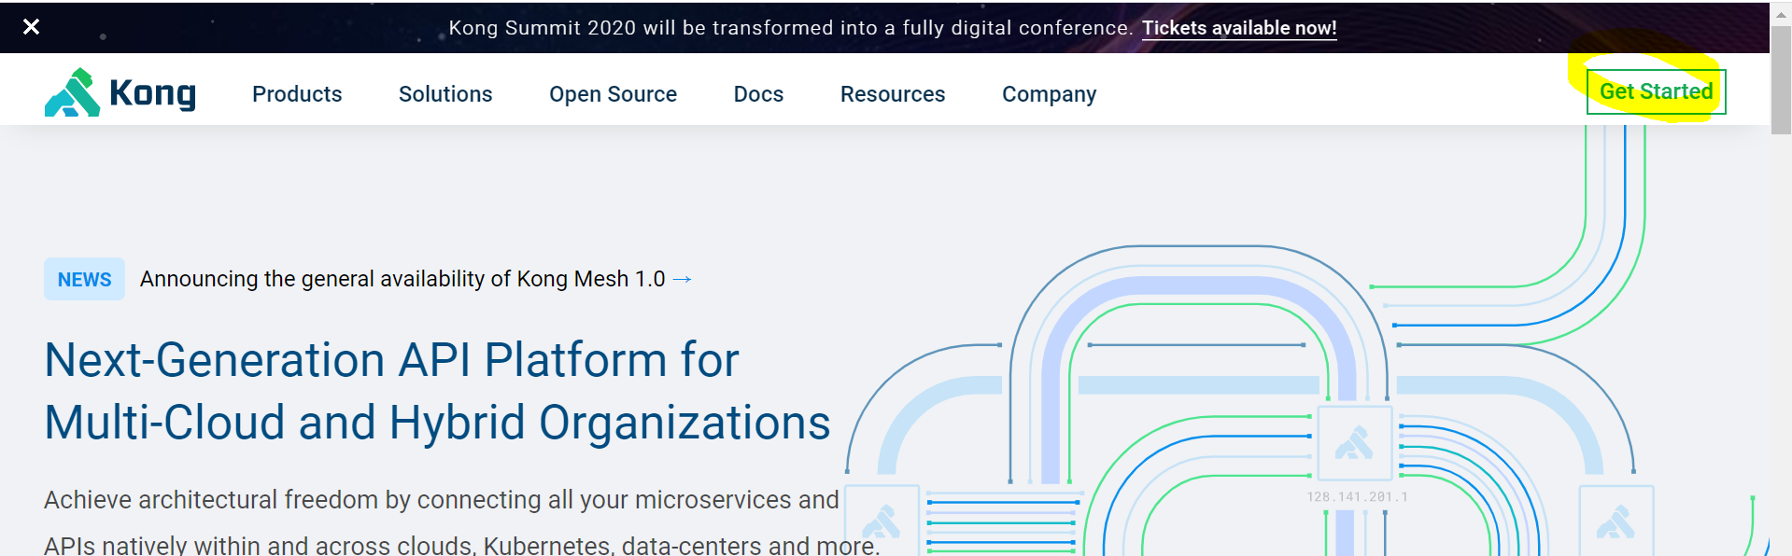
Task: Open the Resources menu
Action: click(893, 94)
